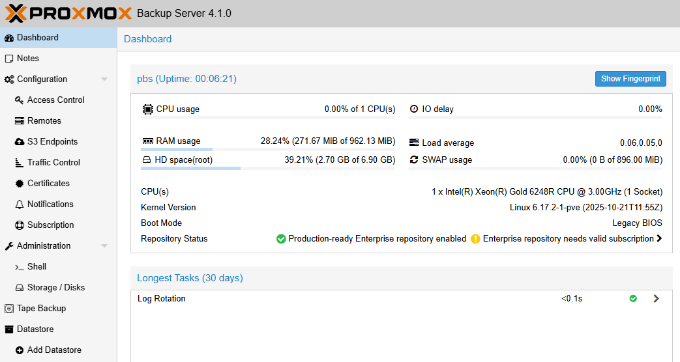Click the Tape Backup reel icon
This screenshot has height=362, width=680.
(x=9, y=309)
